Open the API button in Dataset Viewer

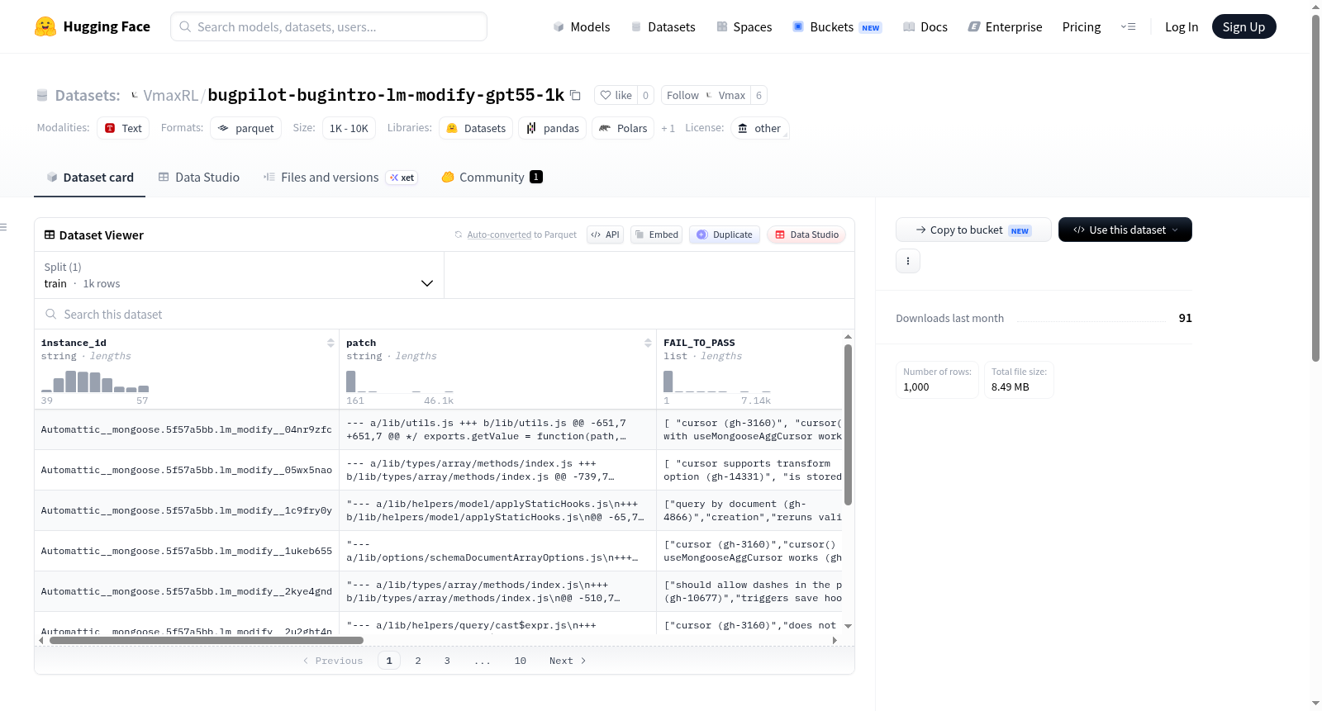pyautogui.click(x=605, y=235)
